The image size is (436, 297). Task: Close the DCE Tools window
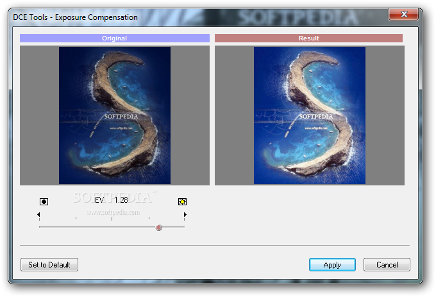404,14
